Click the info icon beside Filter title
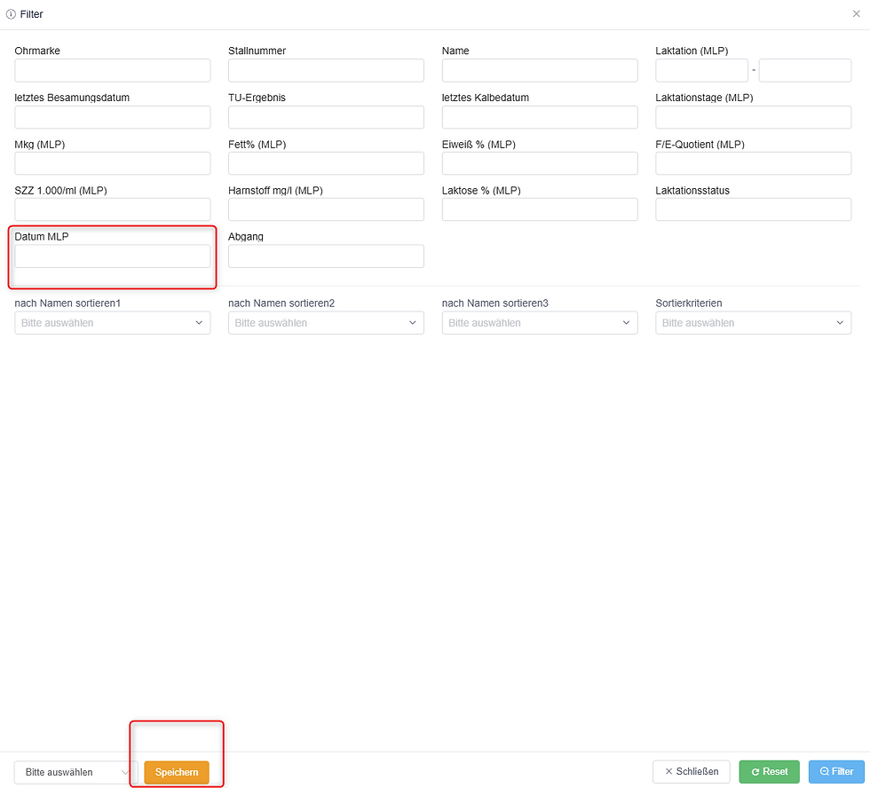The image size is (870, 788). 11,14
